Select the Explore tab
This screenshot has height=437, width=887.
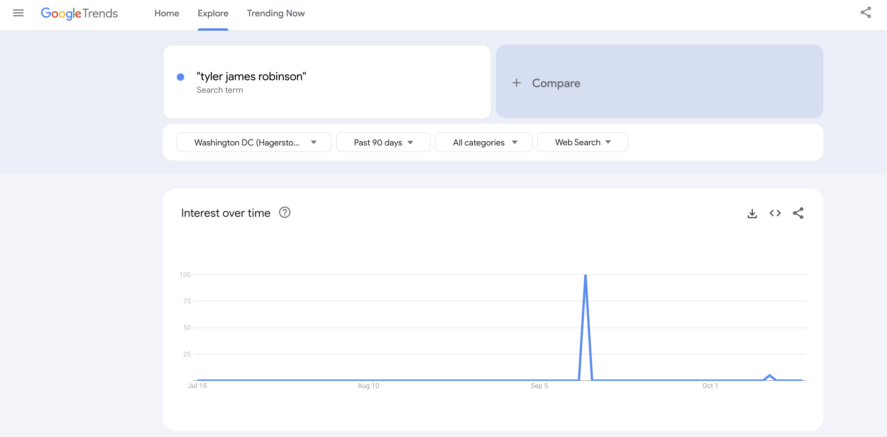pos(213,13)
